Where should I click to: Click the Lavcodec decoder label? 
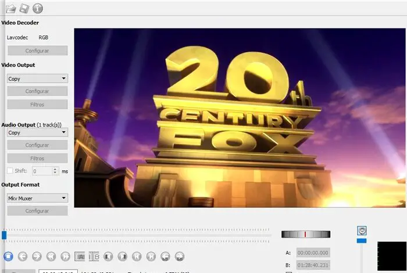[x=17, y=37]
